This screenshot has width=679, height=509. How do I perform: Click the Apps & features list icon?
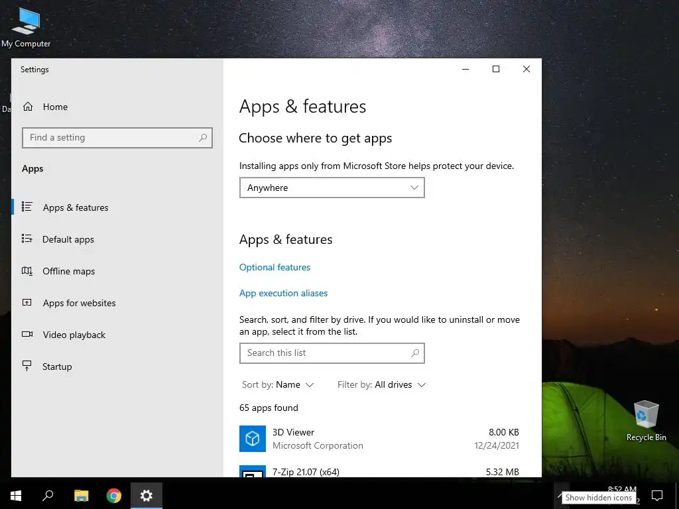tap(27, 207)
